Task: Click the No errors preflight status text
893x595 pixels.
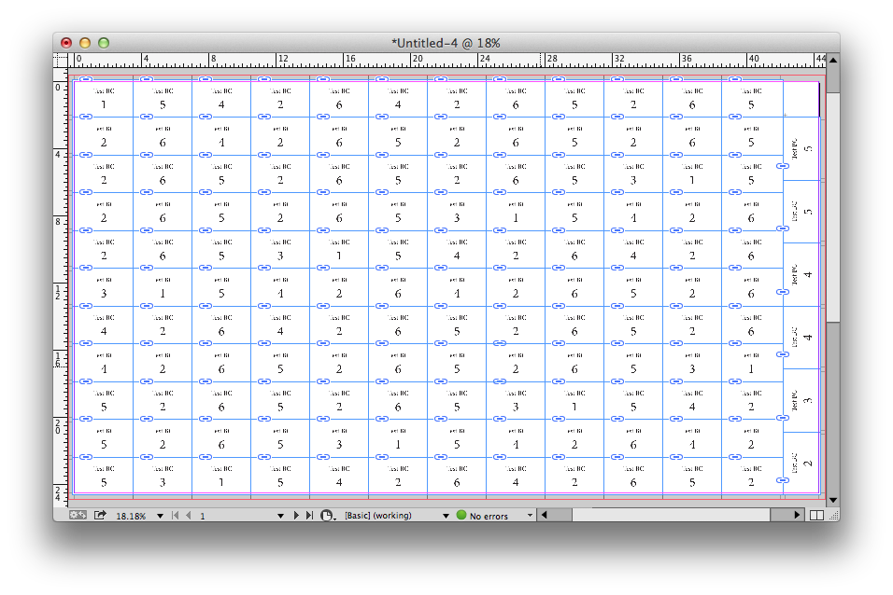Action: [489, 516]
